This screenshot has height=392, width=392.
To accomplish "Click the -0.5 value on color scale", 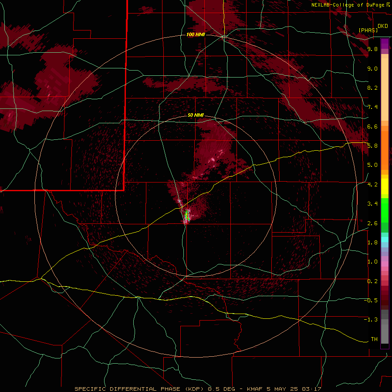I will coord(371,301).
